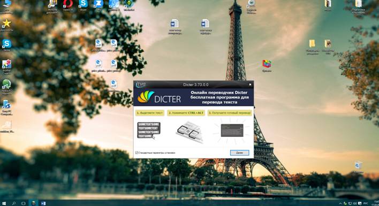
Task: Open the yellow folder on the desktop
Action: coord(312,47)
